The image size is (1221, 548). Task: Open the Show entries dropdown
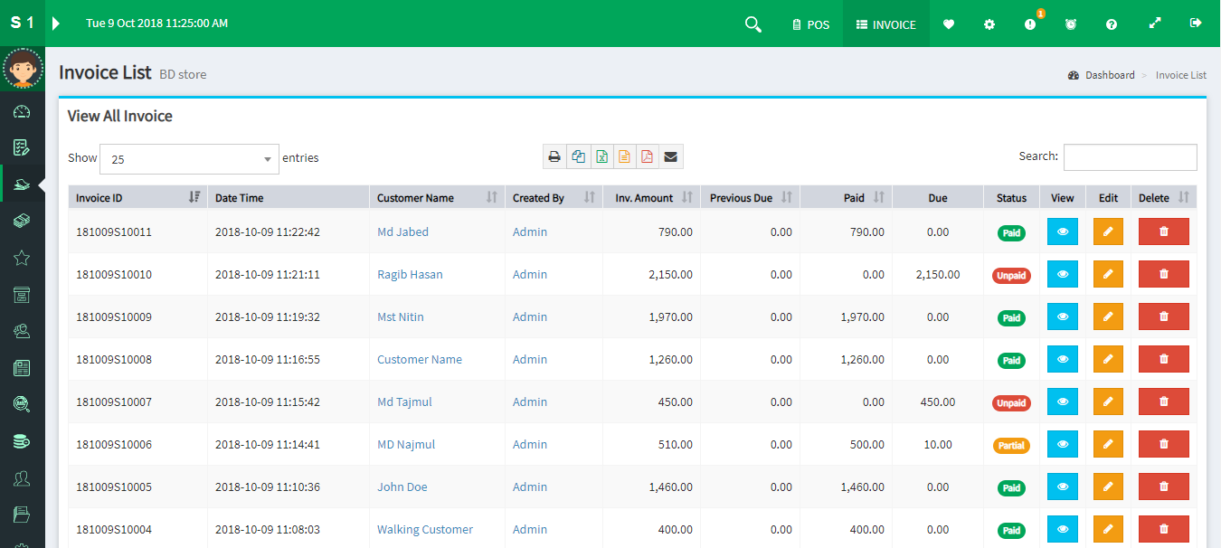[189, 159]
